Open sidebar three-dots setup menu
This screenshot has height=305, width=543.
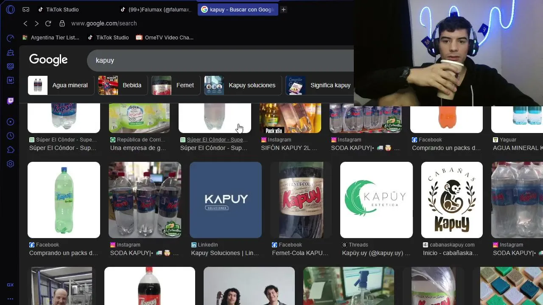10,299
